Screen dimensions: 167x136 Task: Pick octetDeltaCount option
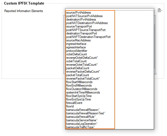point(77,54)
